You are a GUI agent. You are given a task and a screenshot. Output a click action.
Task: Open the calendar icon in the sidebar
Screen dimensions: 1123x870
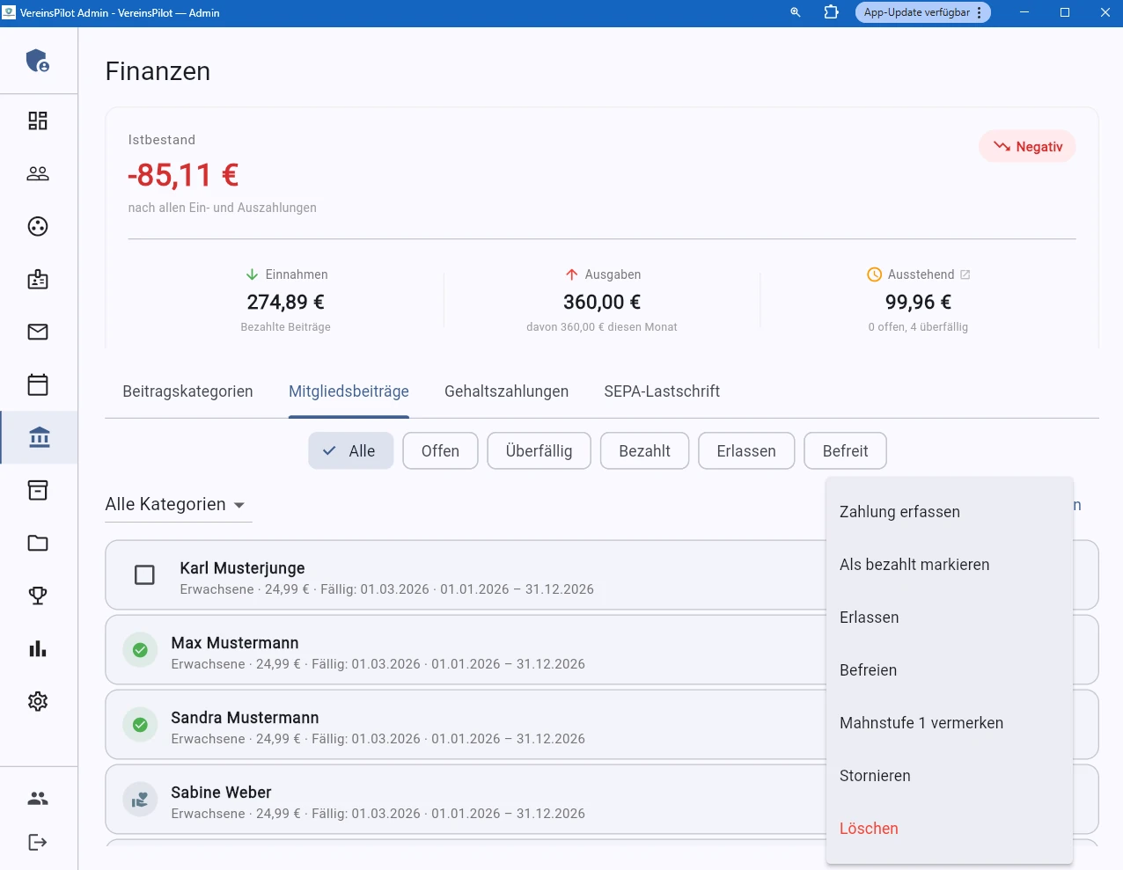38,384
